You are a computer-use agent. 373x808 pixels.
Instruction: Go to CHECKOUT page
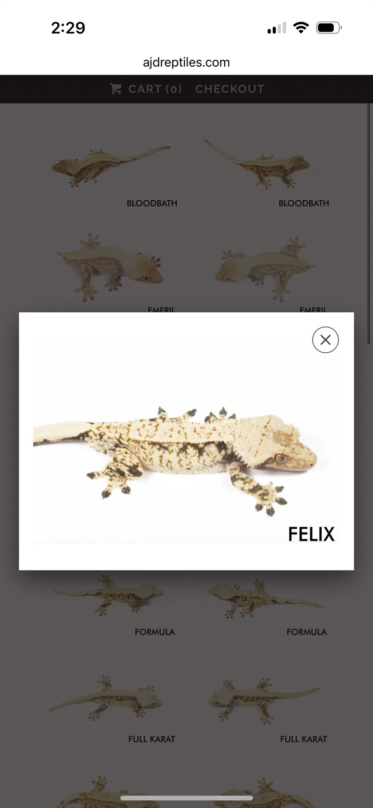(230, 89)
